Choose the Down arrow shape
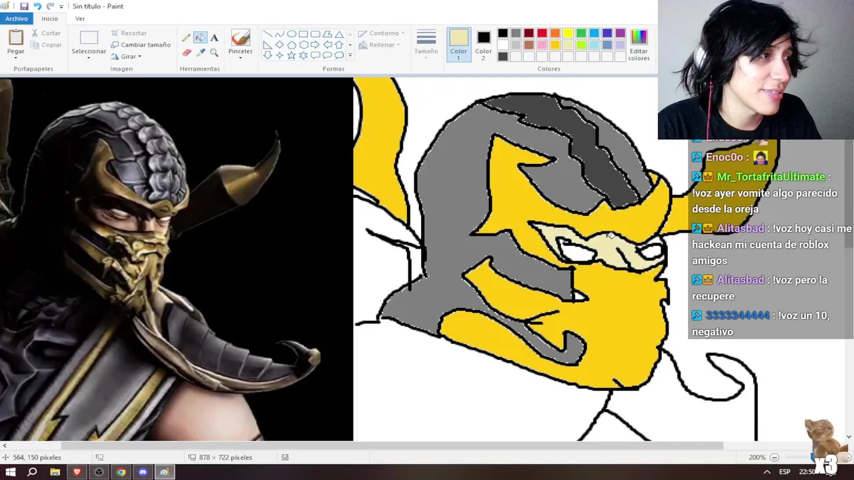The height and width of the screenshot is (480, 854). [x=268, y=55]
